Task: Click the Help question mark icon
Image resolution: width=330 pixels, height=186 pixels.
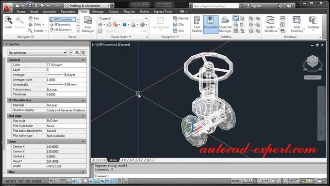Action: pos(289,6)
